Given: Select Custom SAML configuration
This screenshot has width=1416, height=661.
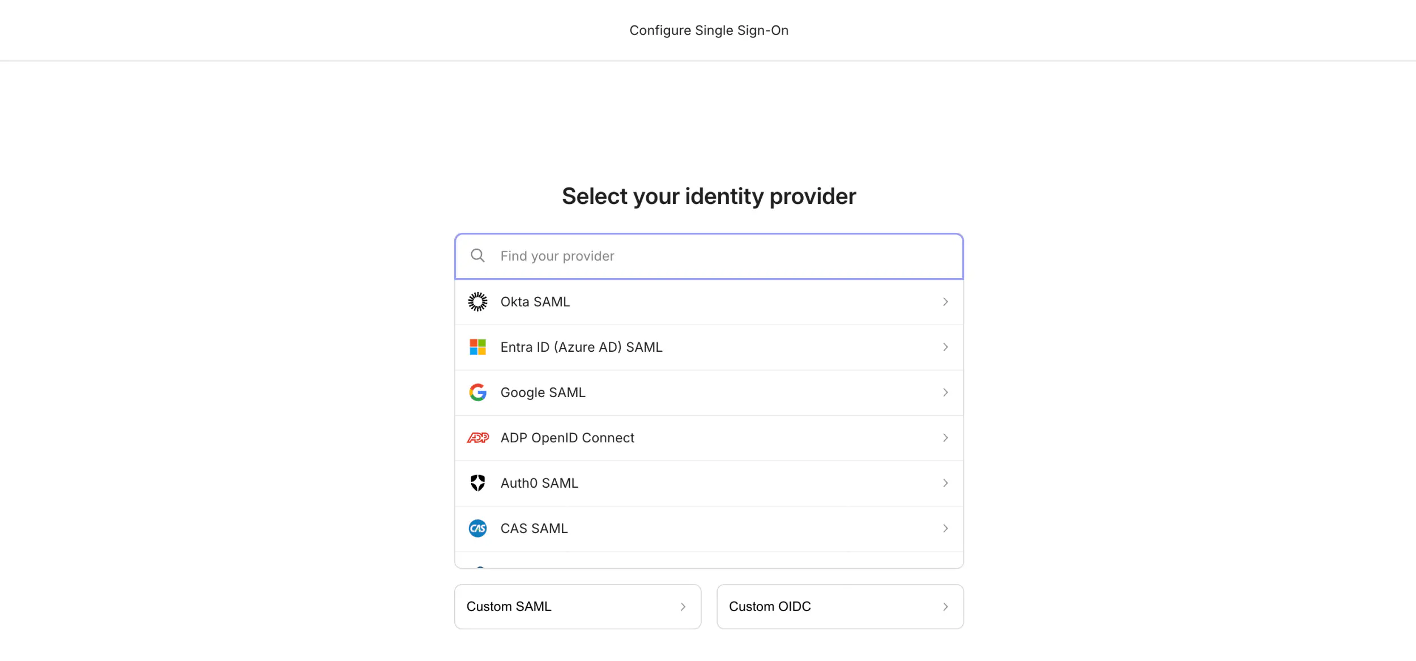Looking at the screenshot, I should tap(577, 606).
